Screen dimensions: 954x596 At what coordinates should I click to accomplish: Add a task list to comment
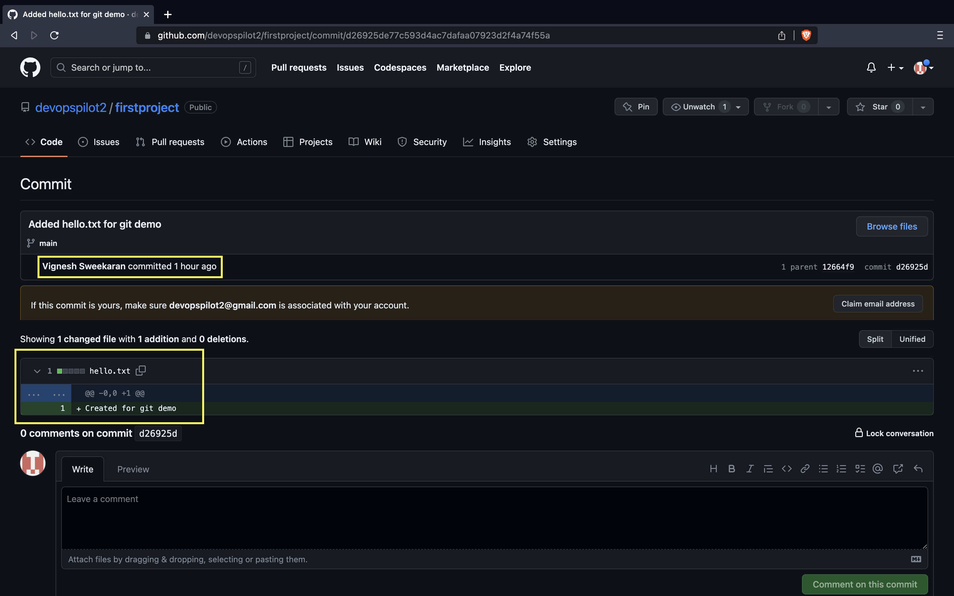(860, 469)
